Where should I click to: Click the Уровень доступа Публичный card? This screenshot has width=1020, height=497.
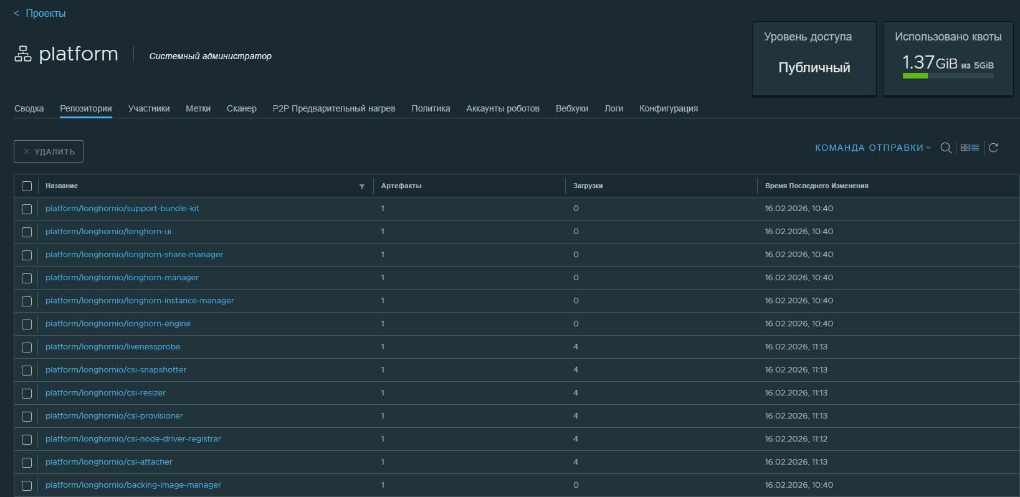814,59
